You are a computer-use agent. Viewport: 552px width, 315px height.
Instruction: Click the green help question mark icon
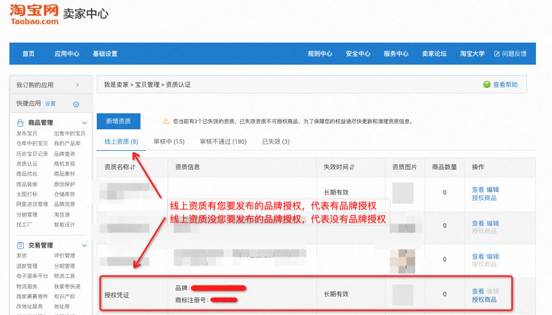click(x=487, y=85)
